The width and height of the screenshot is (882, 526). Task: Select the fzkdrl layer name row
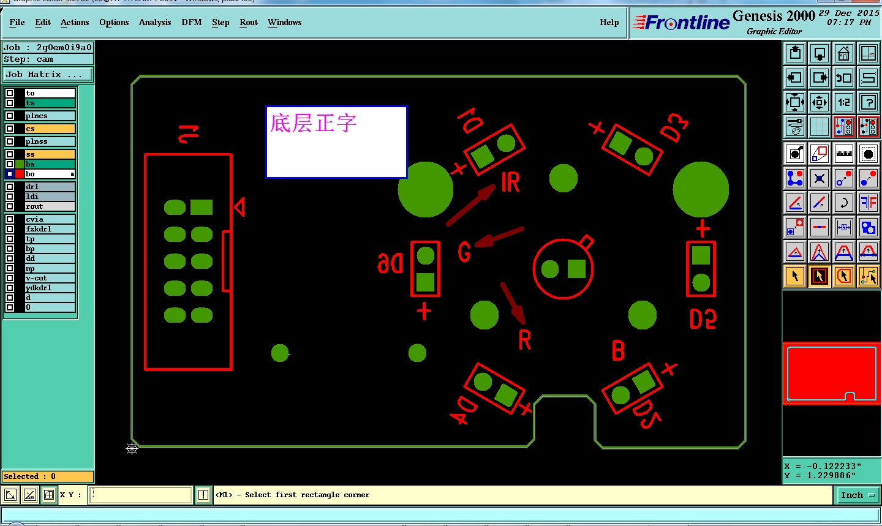50,229
